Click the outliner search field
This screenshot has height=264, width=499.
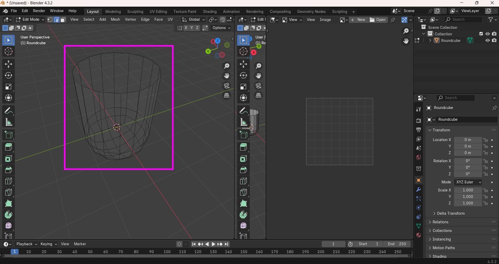(463, 20)
